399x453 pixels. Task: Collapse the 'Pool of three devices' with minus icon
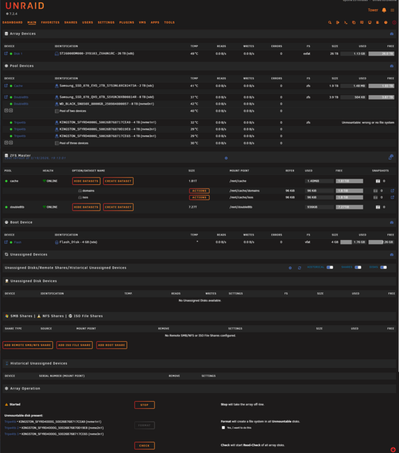tap(6, 143)
